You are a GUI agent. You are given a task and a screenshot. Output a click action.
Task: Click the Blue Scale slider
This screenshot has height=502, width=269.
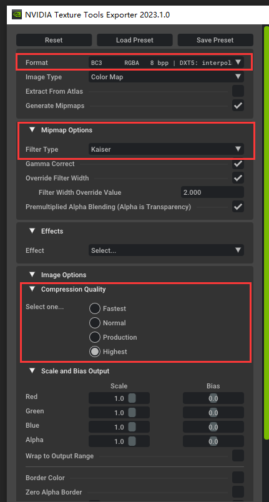[x=119, y=427]
